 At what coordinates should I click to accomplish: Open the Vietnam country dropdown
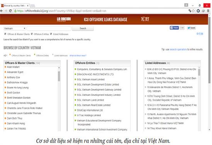click(x=15, y=29)
